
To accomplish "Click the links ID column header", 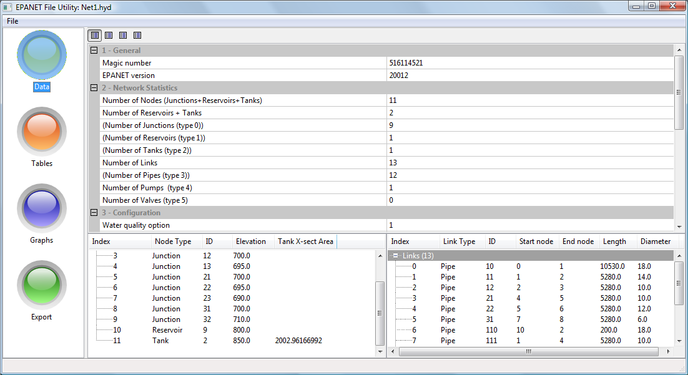I will (499, 241).
